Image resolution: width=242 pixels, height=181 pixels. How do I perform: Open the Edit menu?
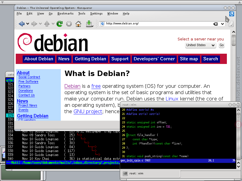[x=29, y=14]
